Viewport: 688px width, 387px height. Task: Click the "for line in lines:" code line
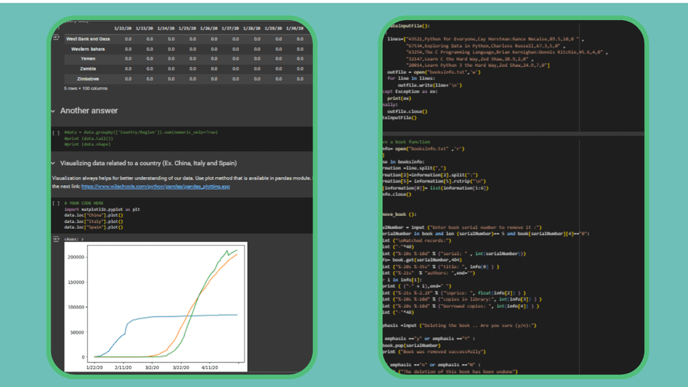[411, 78]
